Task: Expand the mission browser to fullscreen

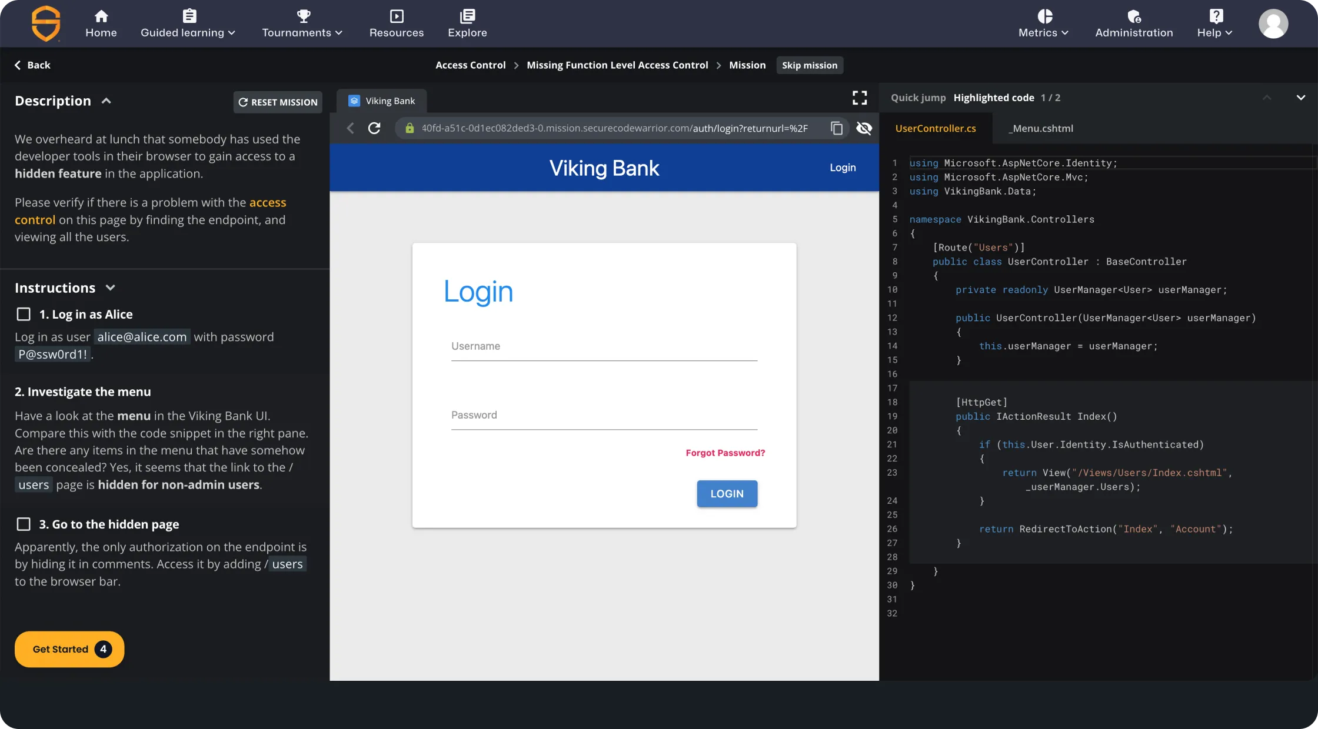Action: (859, 98)
